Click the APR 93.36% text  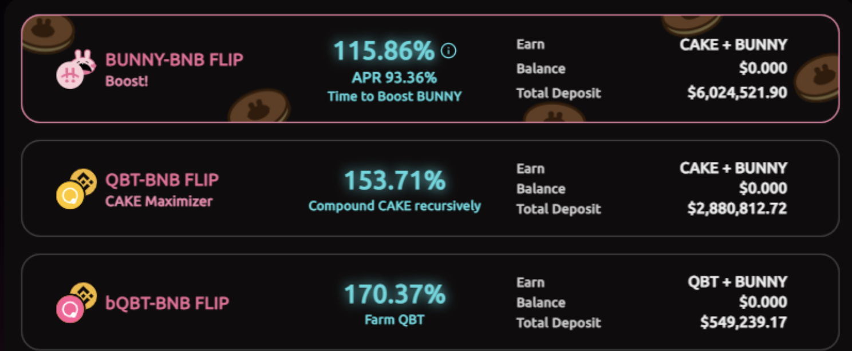[x=395, y=77]
